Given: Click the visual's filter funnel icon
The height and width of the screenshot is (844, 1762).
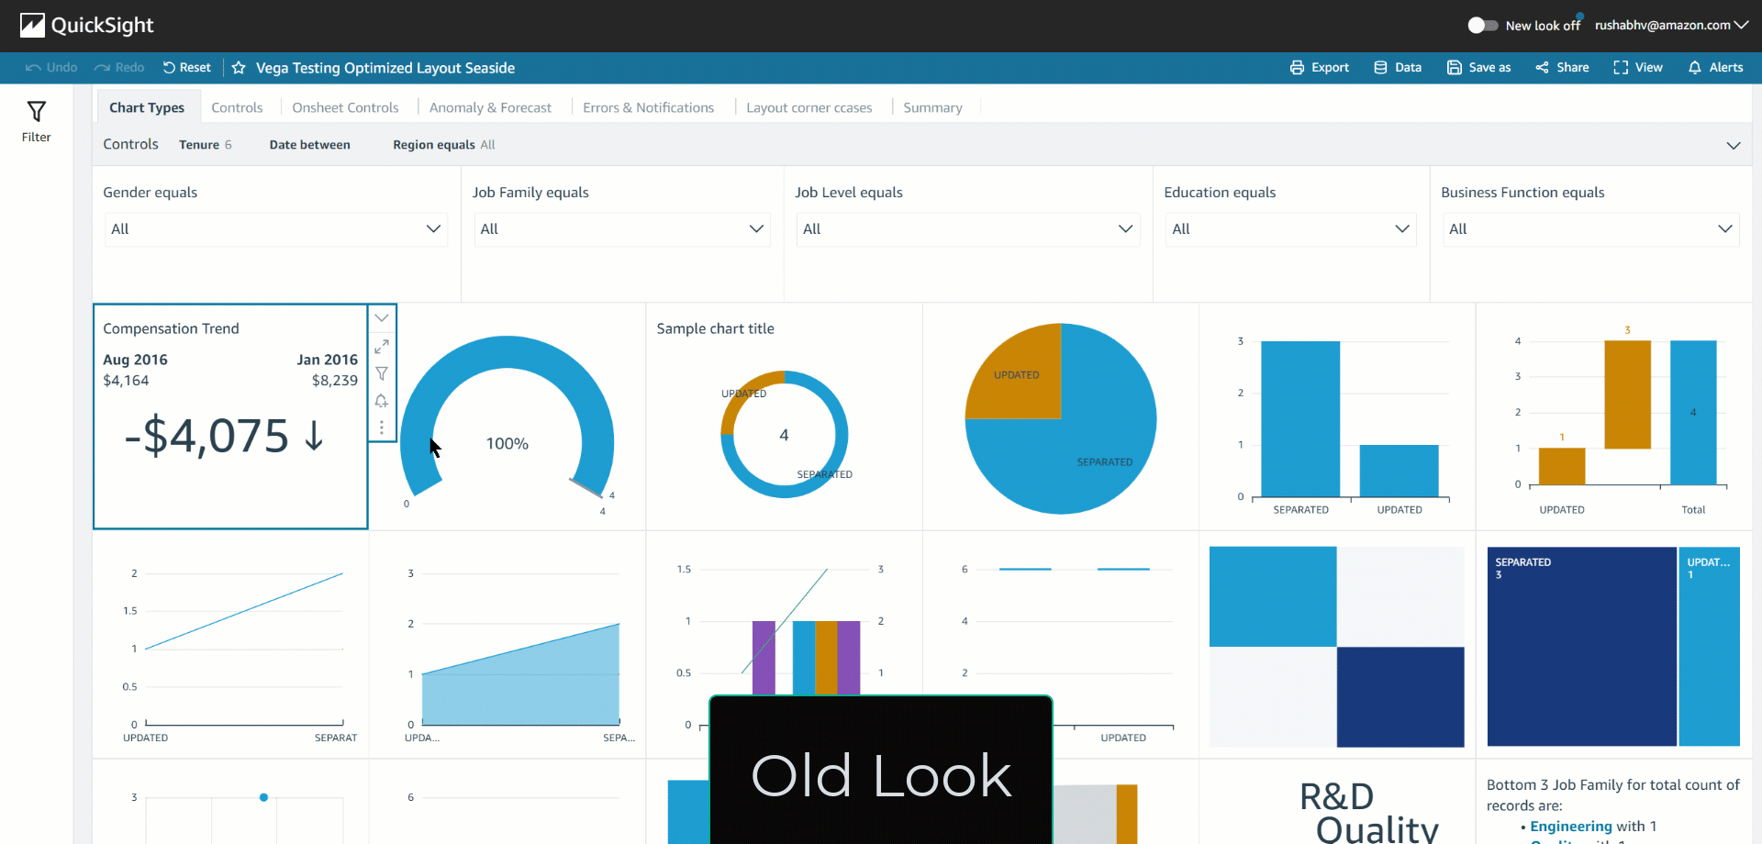Looking at the screenshot, I should tap(382, 373).
